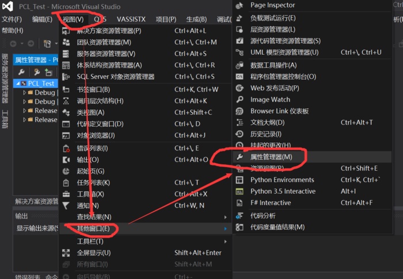Click the Toolbox (工具箱) menu icon

click(x=66, y=194)
